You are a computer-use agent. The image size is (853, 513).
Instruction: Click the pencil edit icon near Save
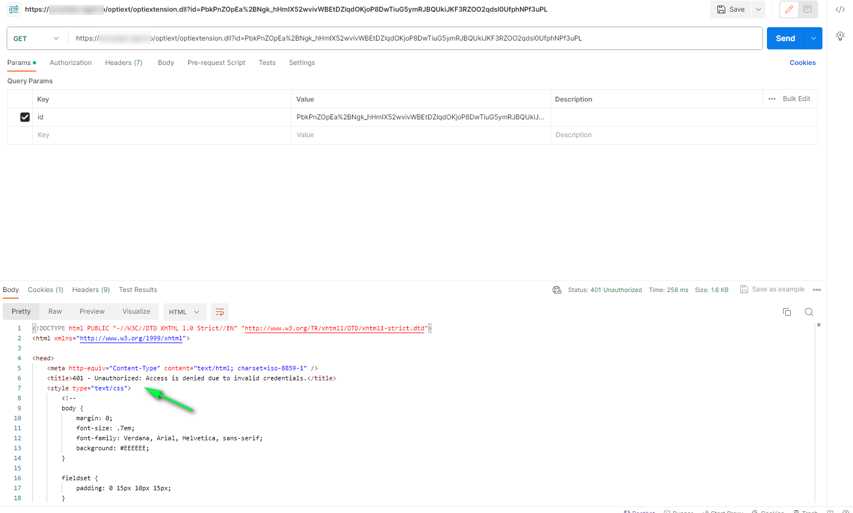(789, 9)
